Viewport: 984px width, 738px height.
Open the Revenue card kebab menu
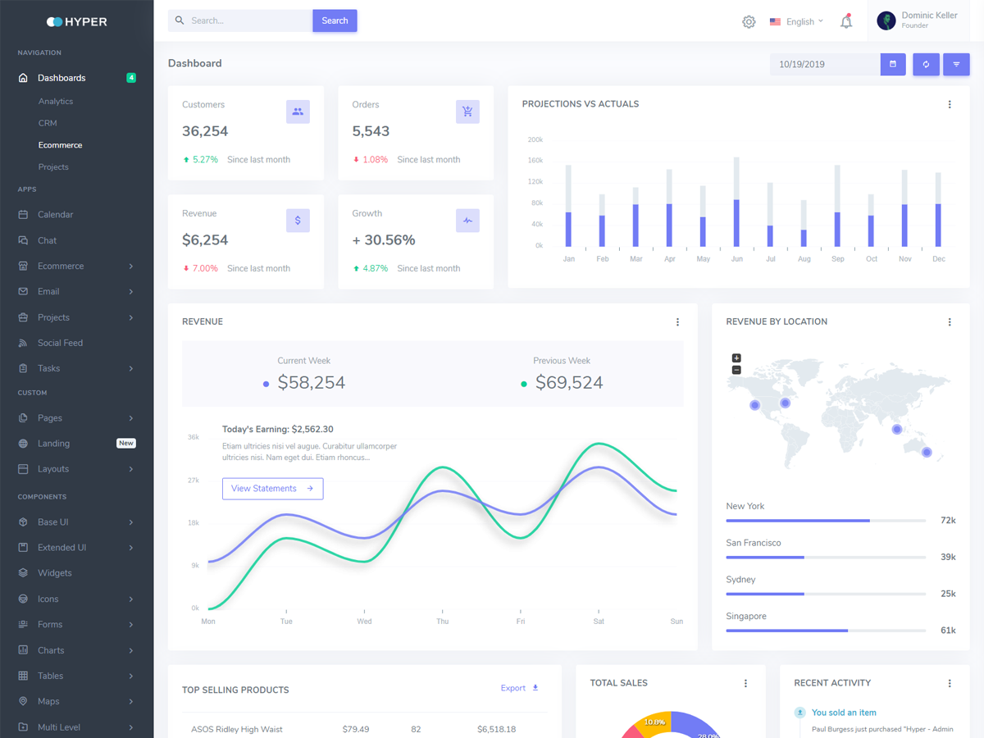[x=677, y=322]
